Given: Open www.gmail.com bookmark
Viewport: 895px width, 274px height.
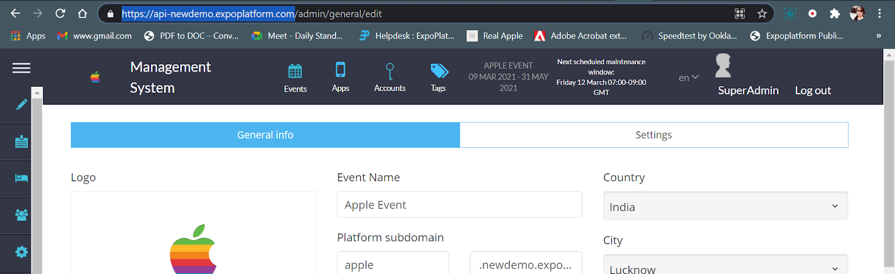Looking at the screenshot, I should 95,36.
